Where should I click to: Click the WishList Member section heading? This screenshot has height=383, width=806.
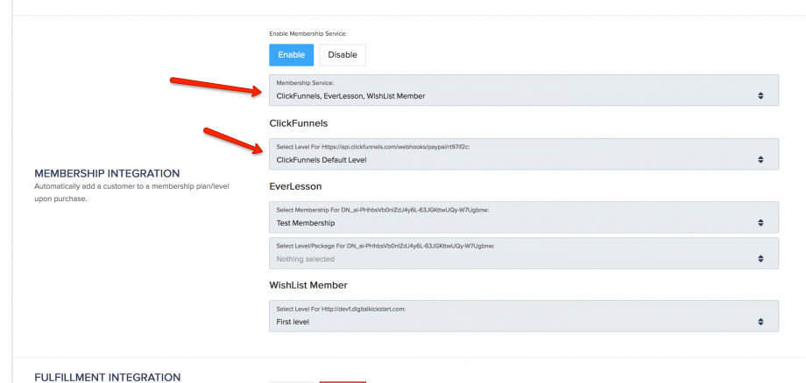tap(308, 285)
